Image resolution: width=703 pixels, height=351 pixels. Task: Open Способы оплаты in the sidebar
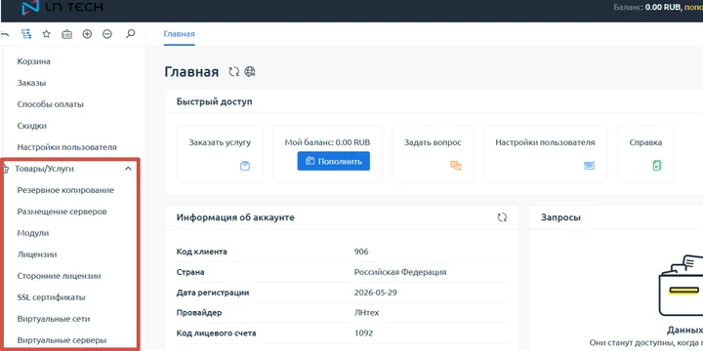[51, 104]
